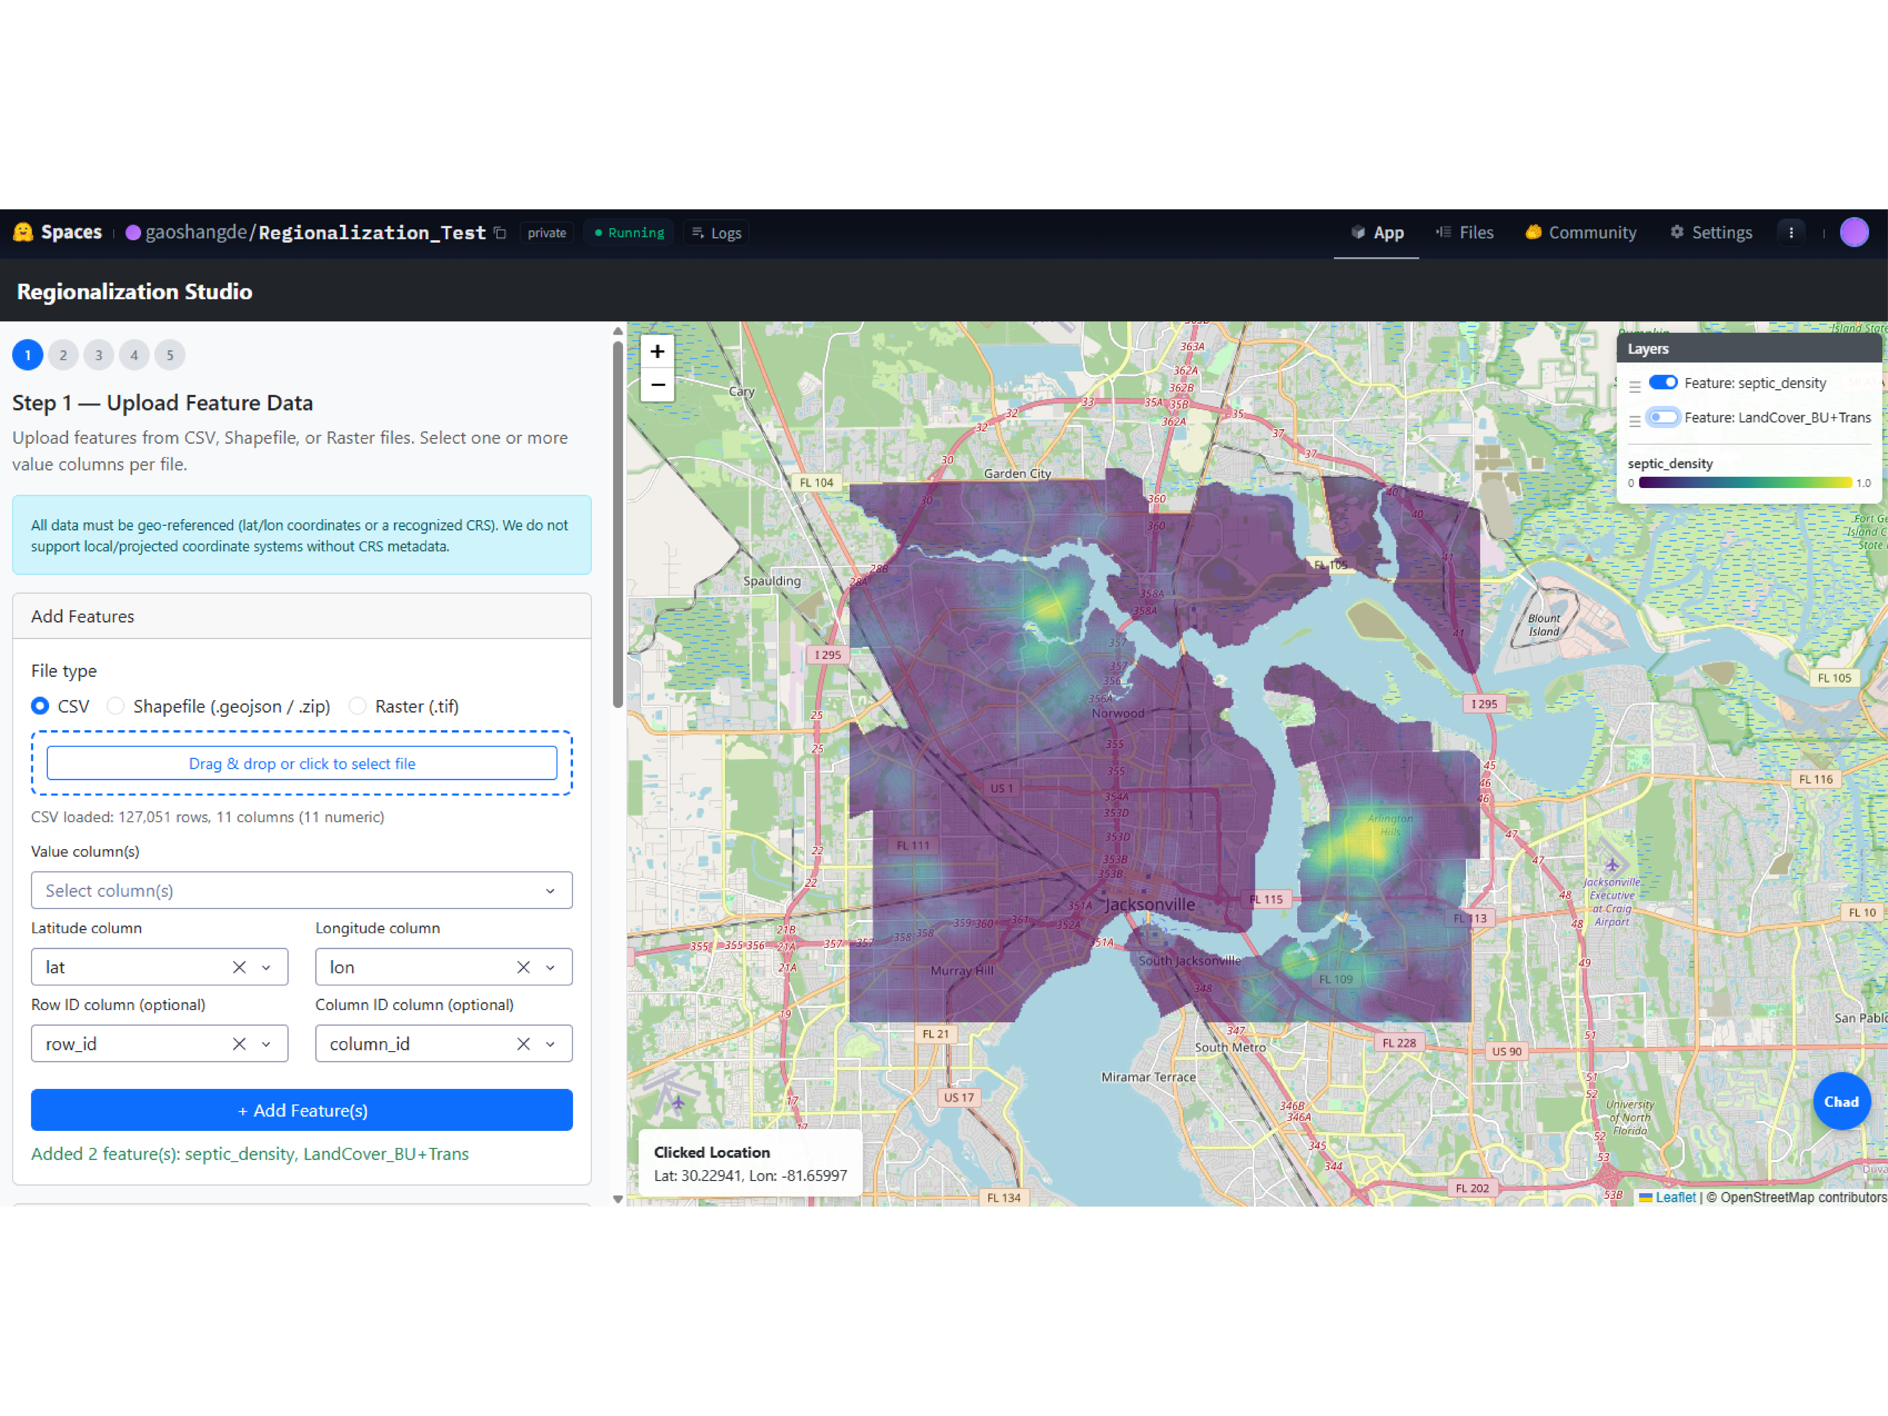The width and height of the screenshot is (1888, 1416).
Task: Open the Longitude column dropdown arrow
Action: tap(550, 967)
